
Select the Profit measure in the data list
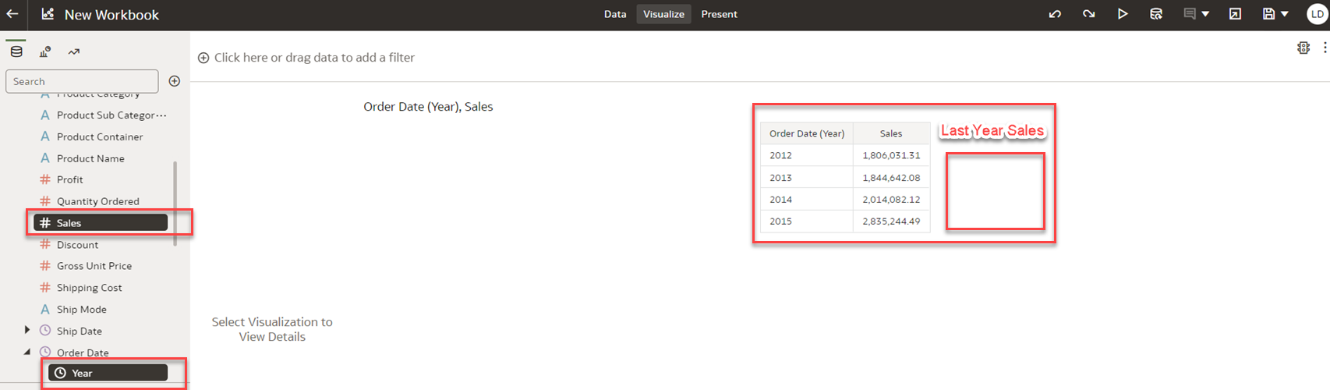click(69, 179)
